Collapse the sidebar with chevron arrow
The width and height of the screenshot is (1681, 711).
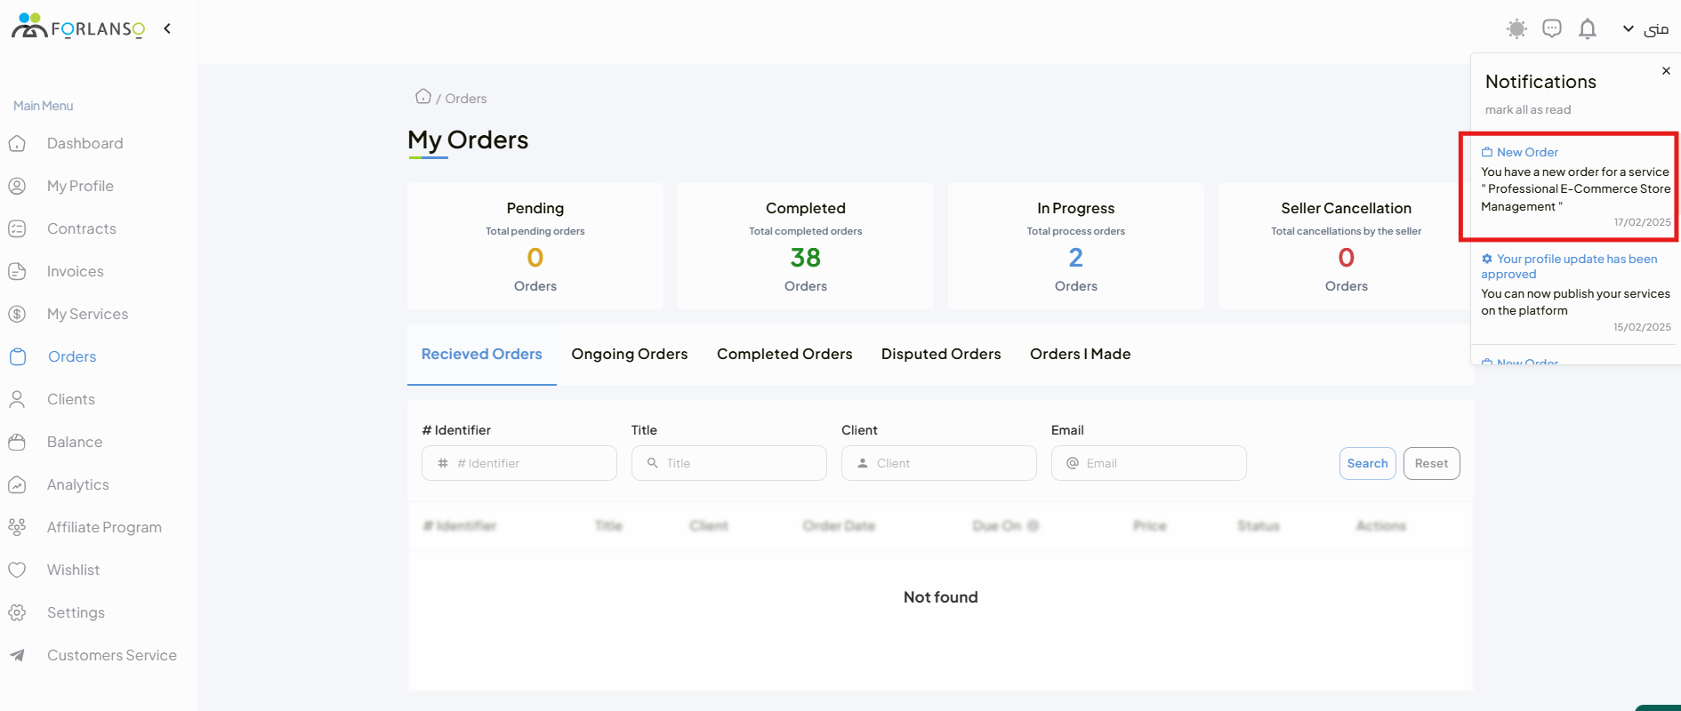click(x=167, y=28)
